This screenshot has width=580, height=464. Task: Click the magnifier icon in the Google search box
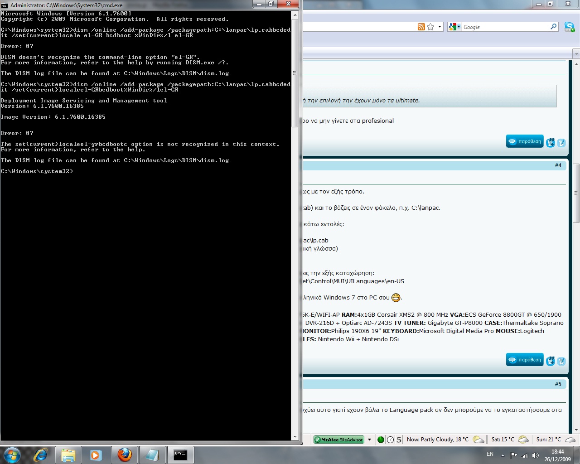[x=553, y=27]
